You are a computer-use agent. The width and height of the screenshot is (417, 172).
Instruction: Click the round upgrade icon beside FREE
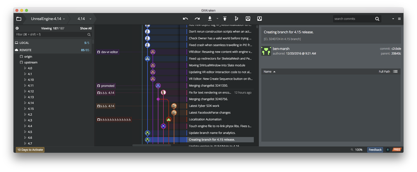click(388, 150)
